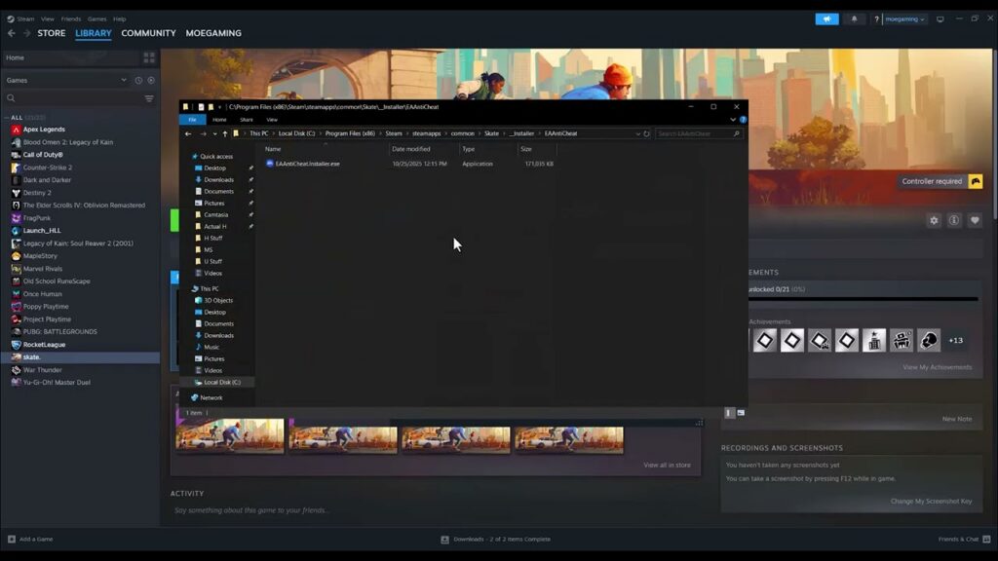Expand the Games filter dropdown

124,80
